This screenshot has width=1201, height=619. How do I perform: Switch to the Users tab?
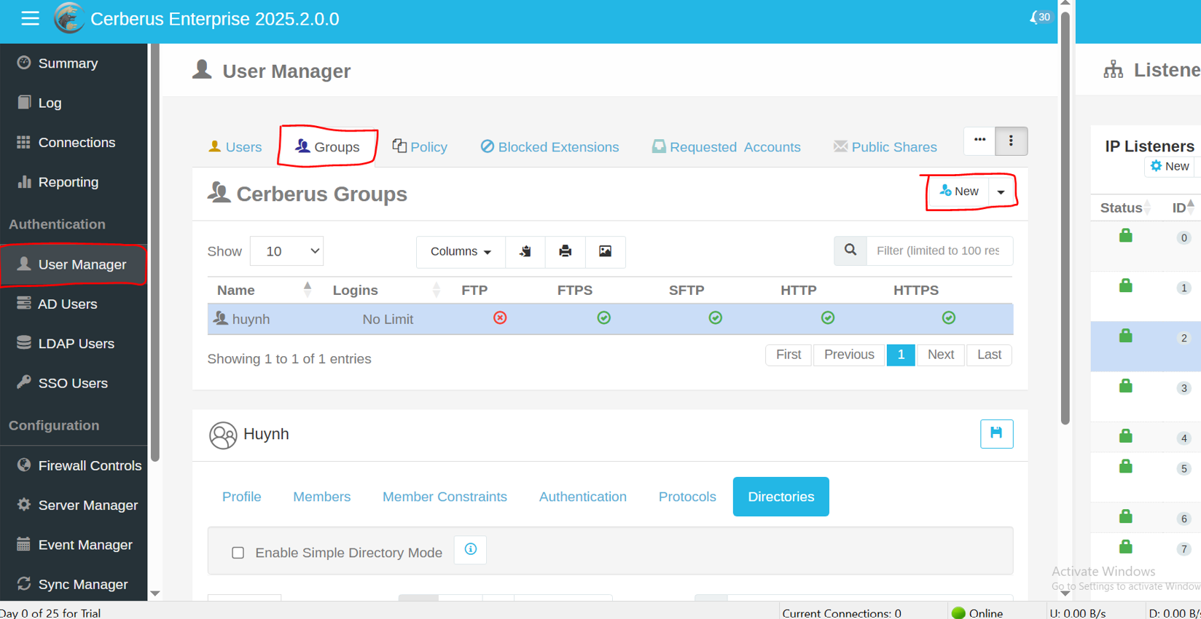tap(235, 147)
